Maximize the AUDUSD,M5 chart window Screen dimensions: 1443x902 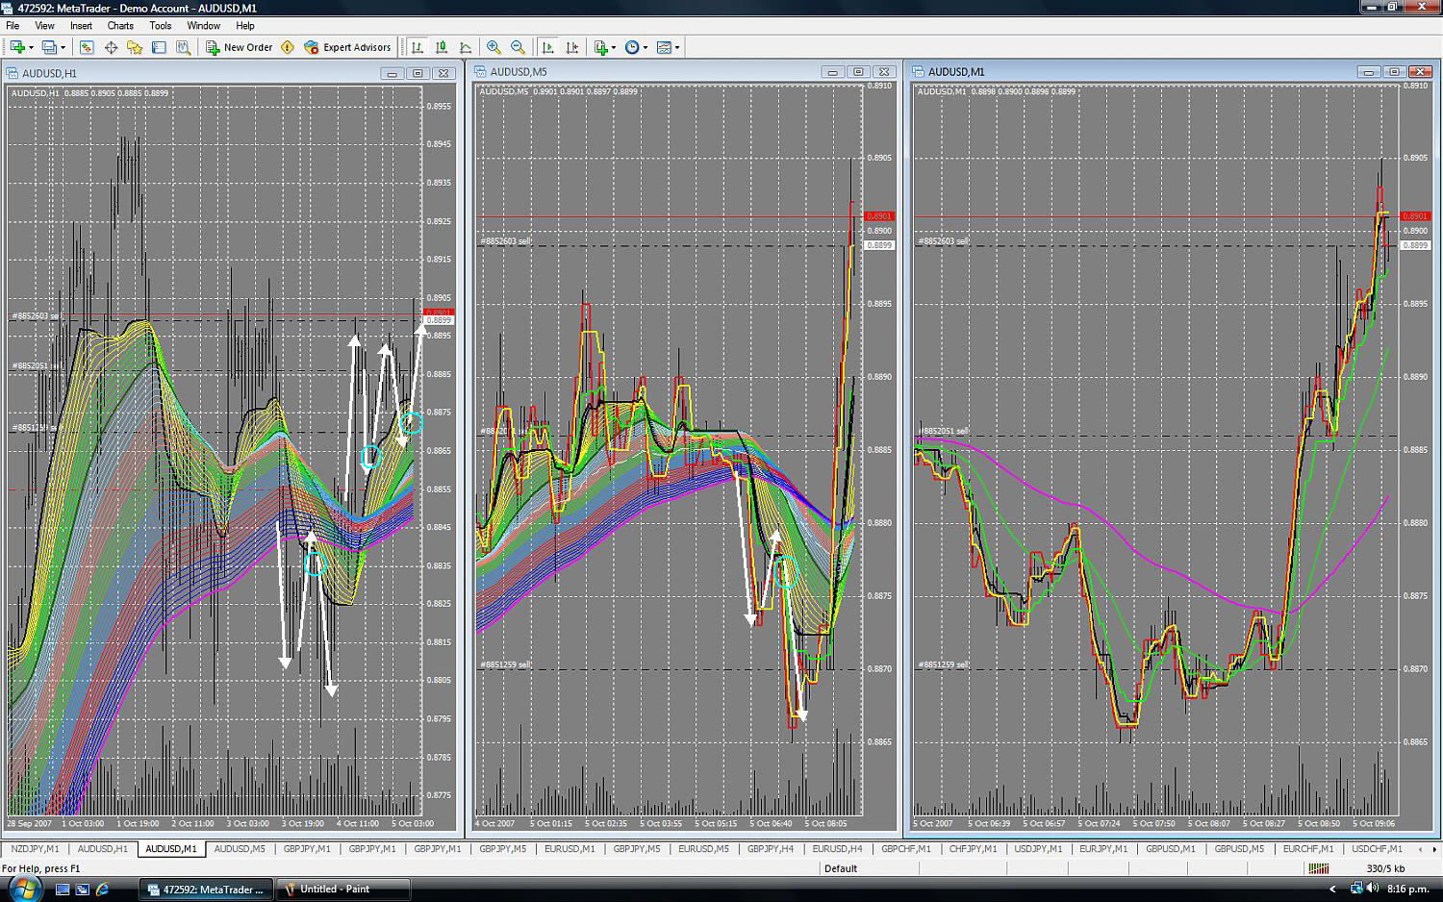[859, 72]
